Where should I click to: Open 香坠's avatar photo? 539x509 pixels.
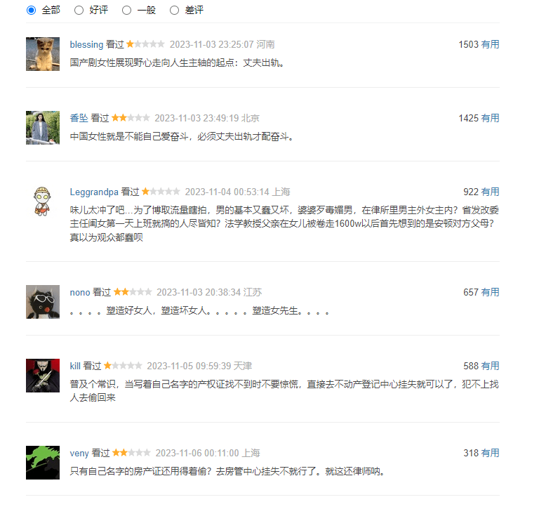[x=43, y=128]
